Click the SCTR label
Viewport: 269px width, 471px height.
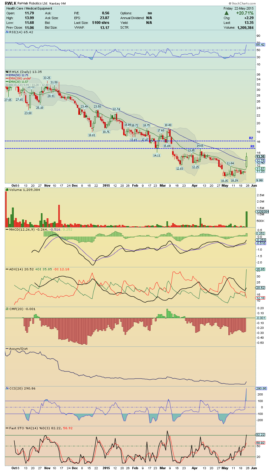(125, 27)
